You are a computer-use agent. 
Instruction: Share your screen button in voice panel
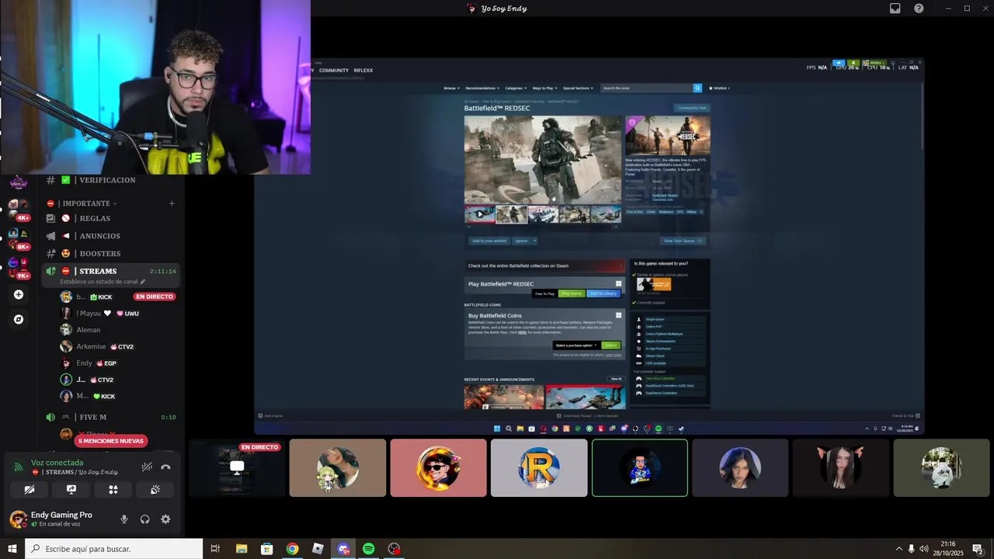(71, 489)
